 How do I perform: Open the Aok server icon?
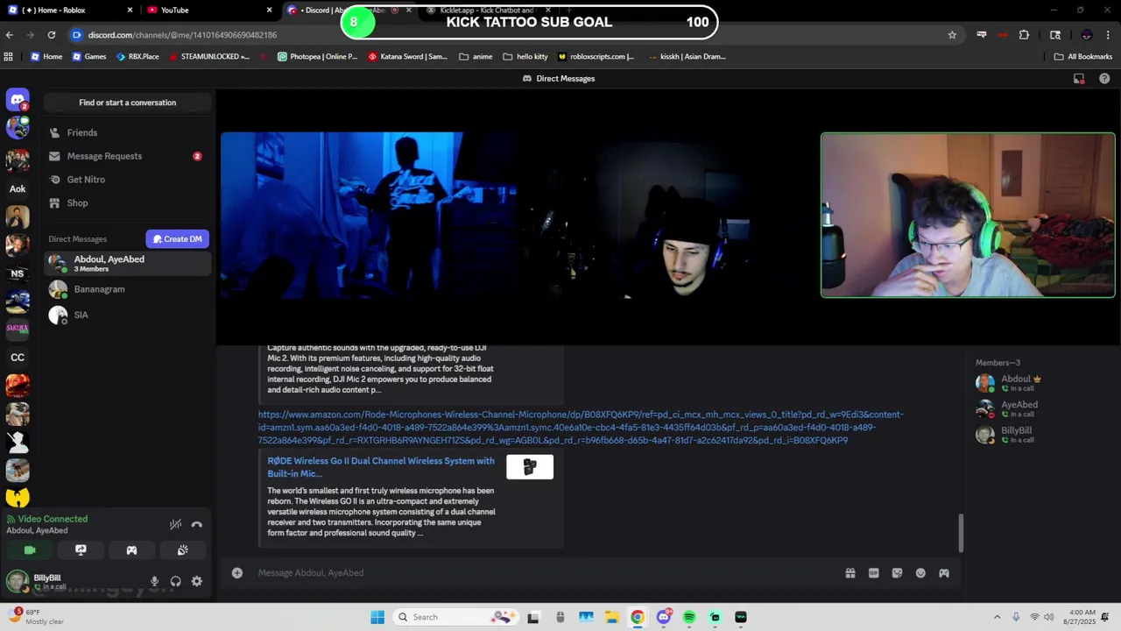click(18, 188)
